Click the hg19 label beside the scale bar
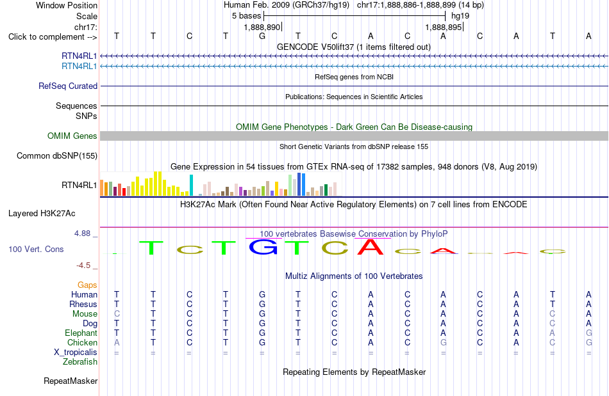Viewport: 609px width, 396px height. (460, 16)
